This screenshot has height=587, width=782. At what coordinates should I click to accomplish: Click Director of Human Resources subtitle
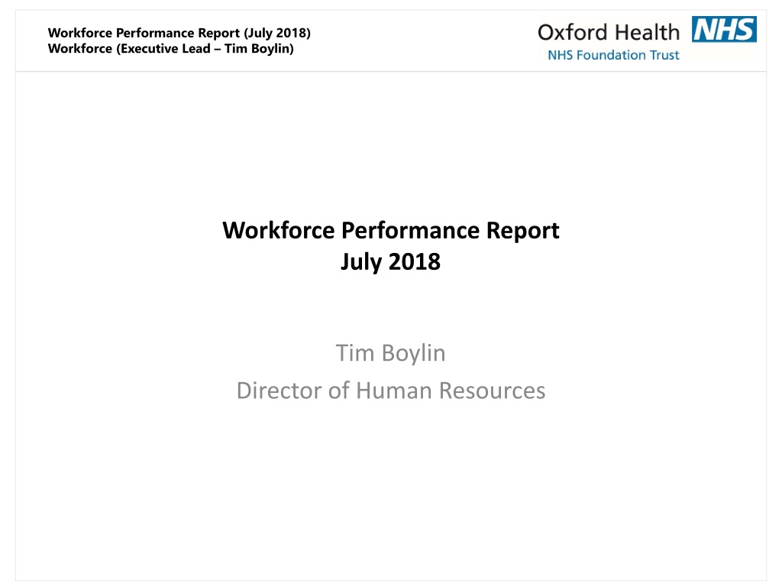390,391
